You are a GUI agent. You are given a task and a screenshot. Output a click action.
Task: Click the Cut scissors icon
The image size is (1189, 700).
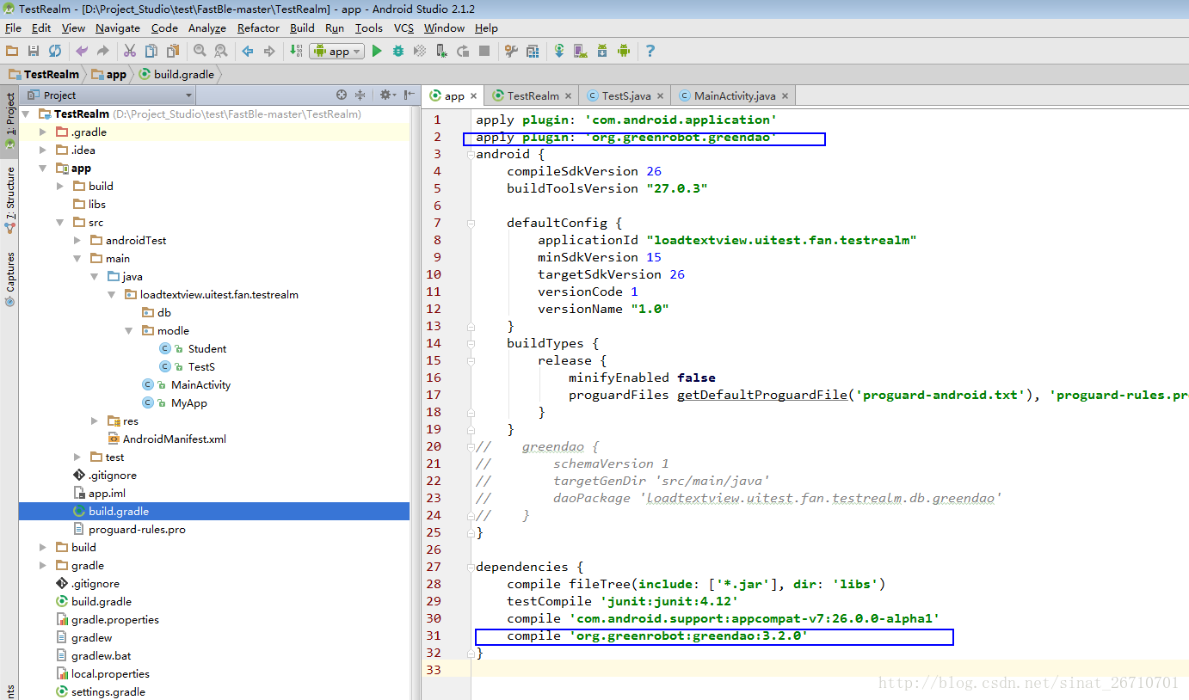(x=130, y=52)
